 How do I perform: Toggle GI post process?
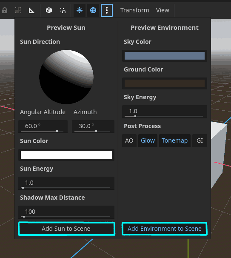200,140
